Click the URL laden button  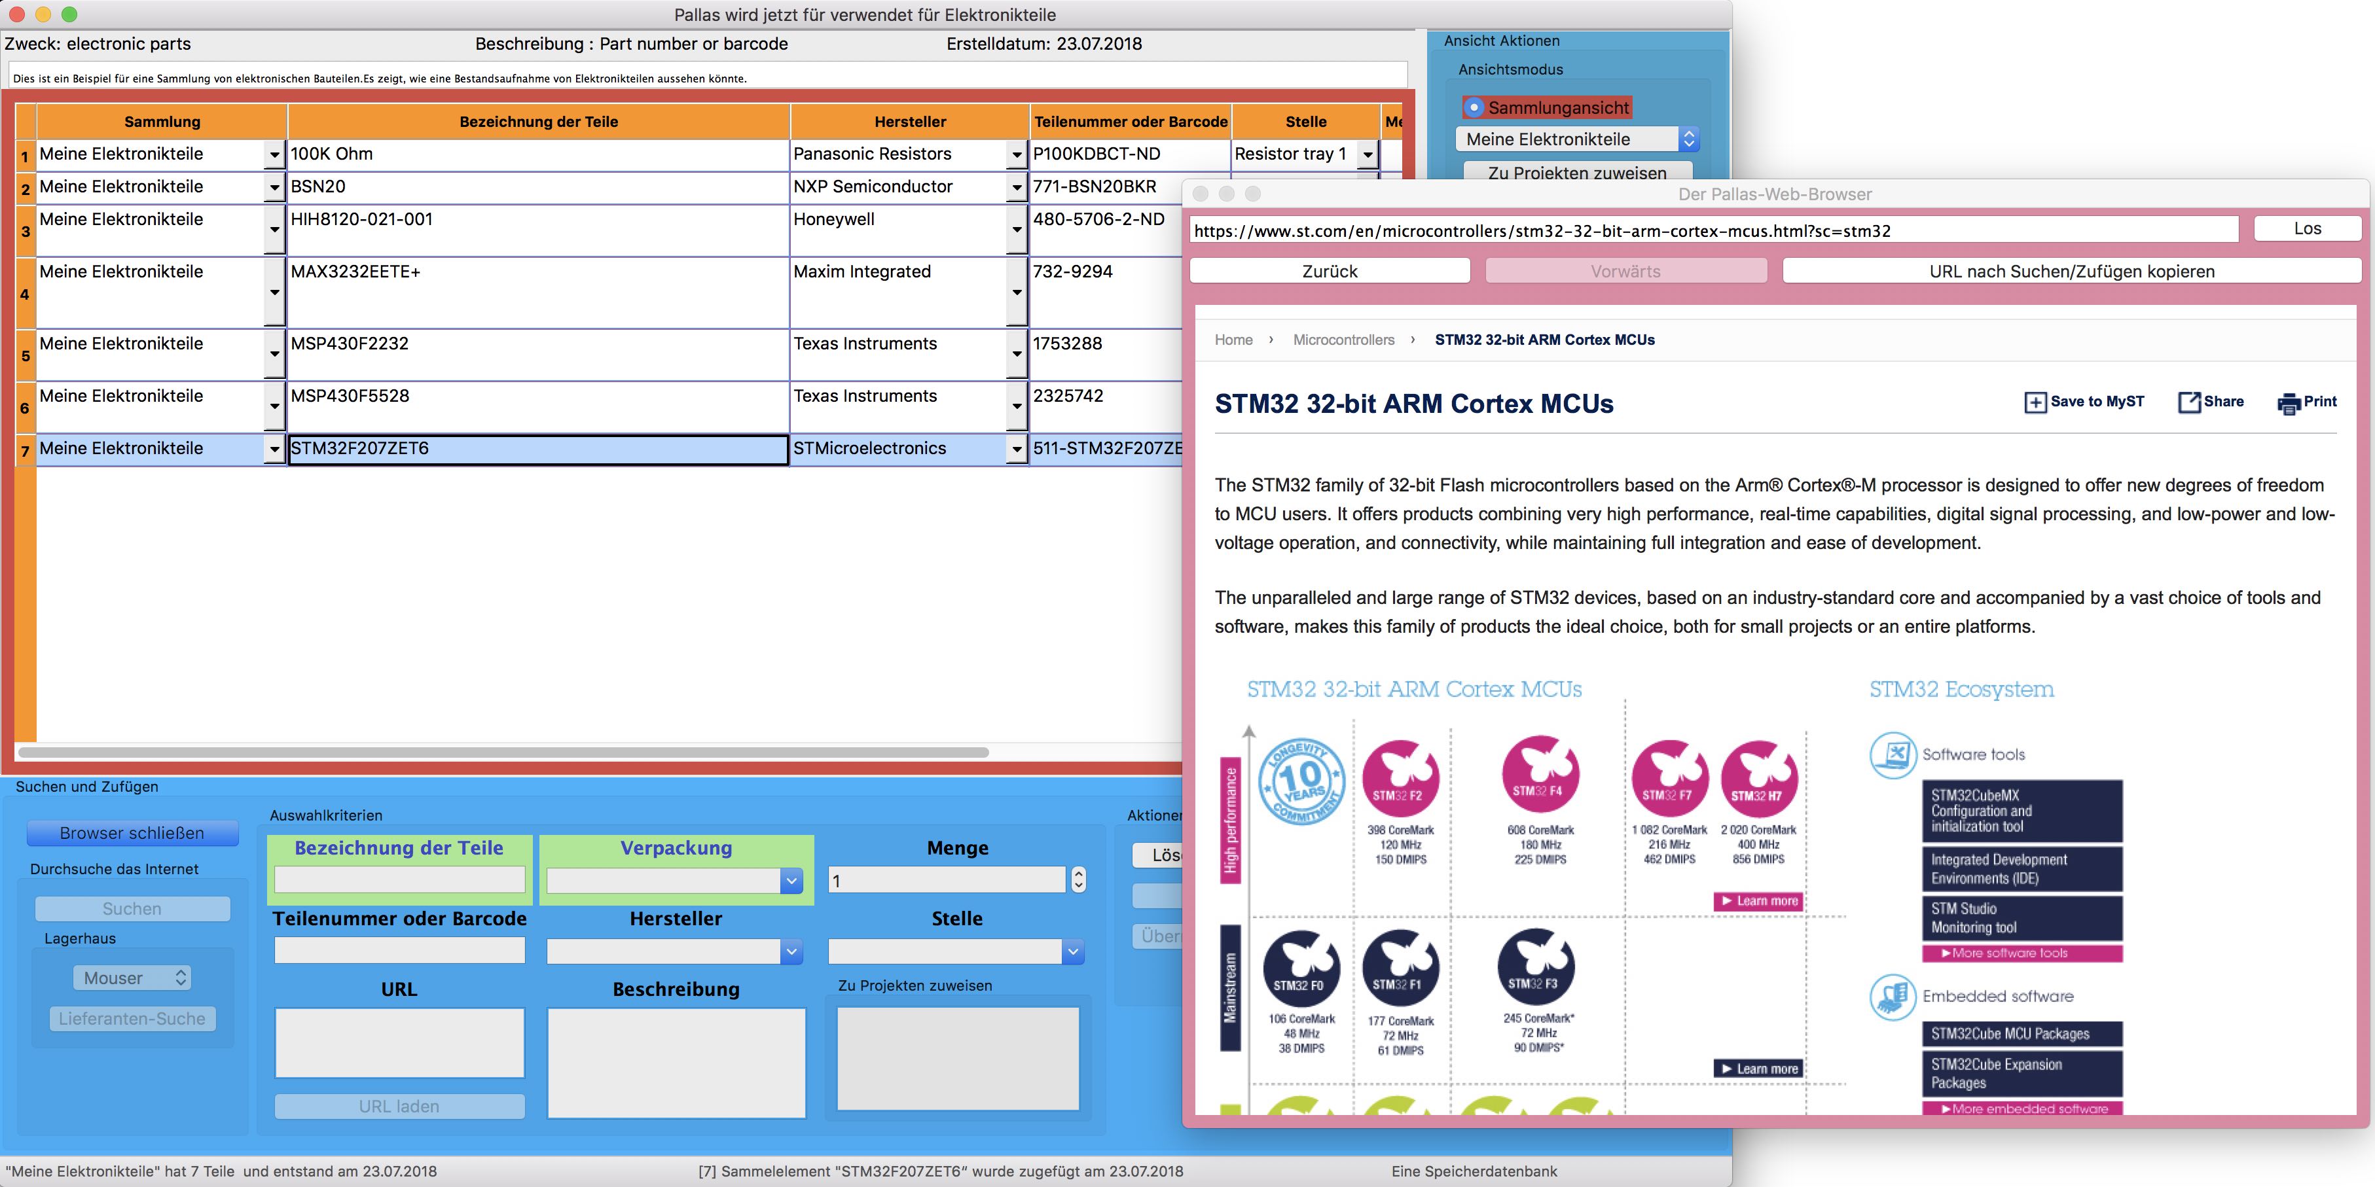point(399,1106)
